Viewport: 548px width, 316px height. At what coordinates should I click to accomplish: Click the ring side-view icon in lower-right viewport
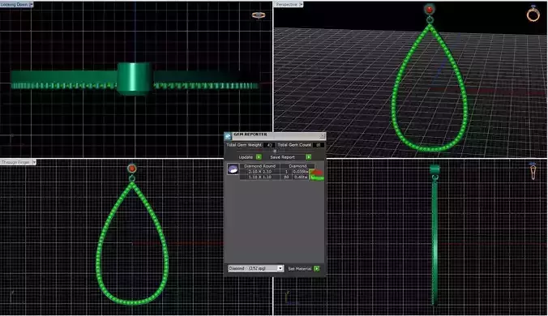pos(533,171)
